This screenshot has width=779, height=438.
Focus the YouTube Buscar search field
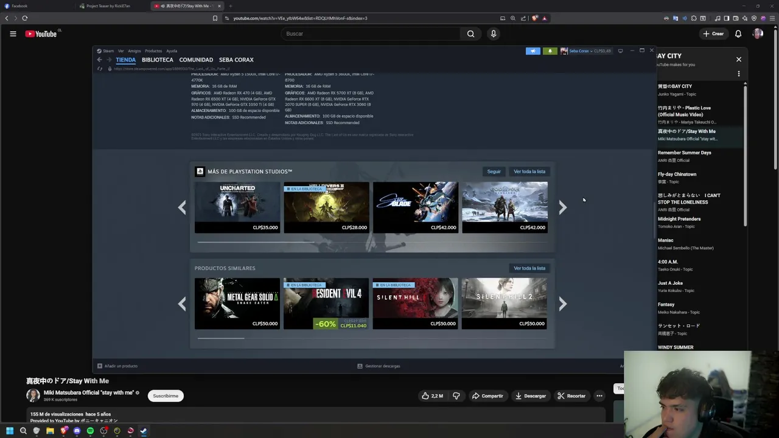(x=371, y=34)
